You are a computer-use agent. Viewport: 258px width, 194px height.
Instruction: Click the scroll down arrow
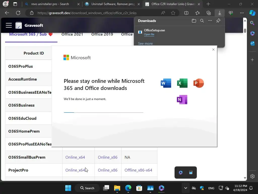245,178
